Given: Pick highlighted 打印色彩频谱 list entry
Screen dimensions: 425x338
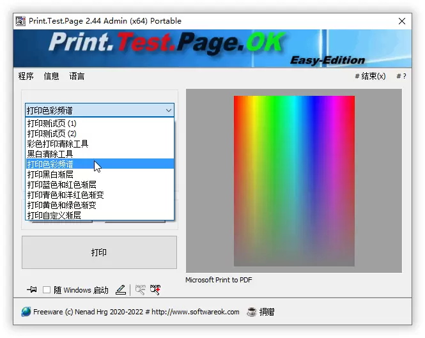Looking at the screenshot, I should [x=100, y=164].
